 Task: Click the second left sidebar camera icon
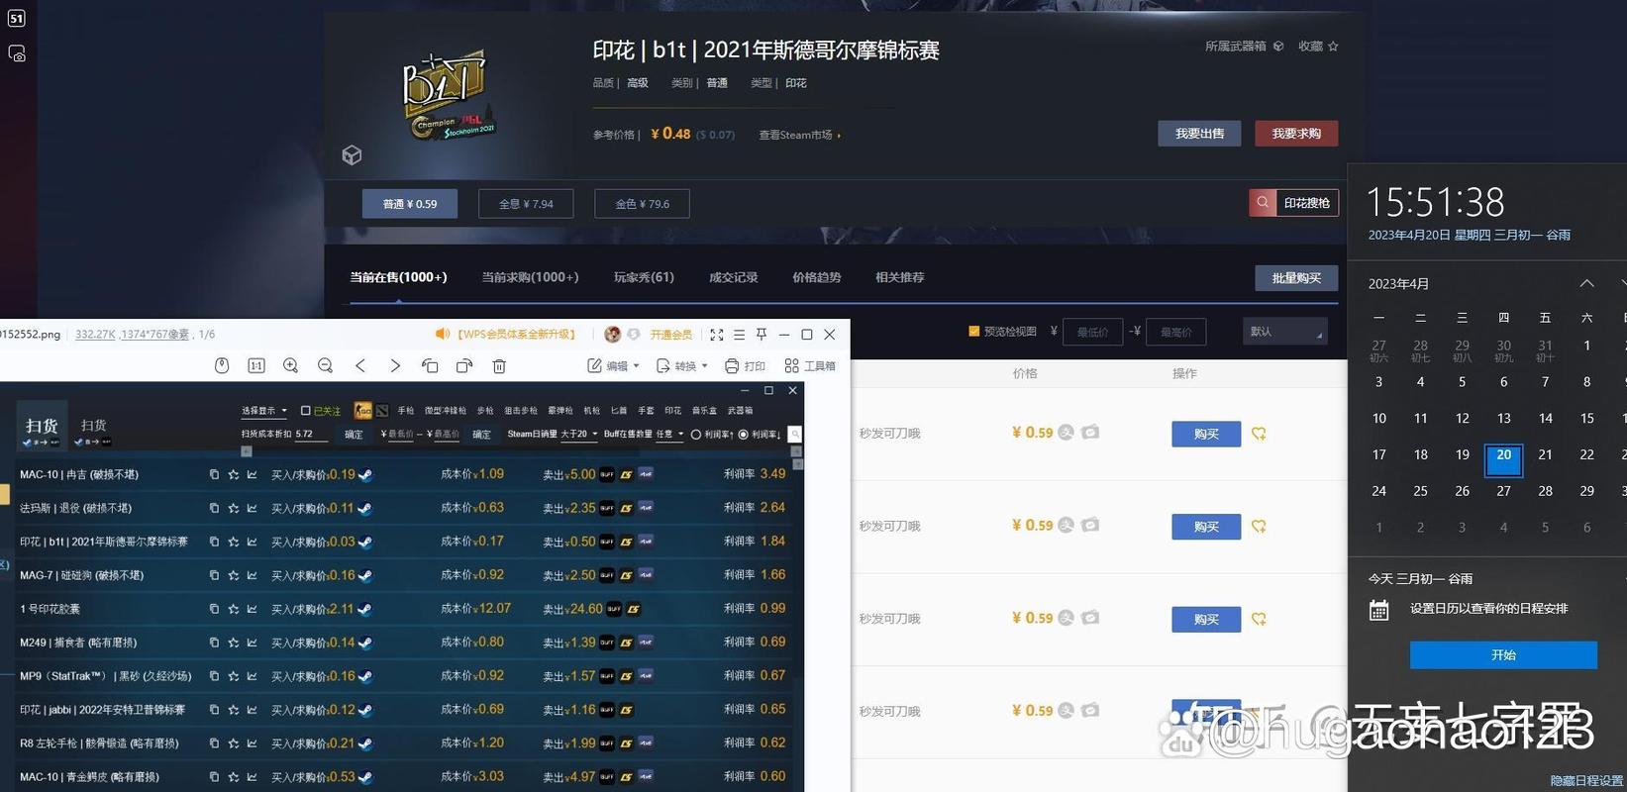point(17,53)
